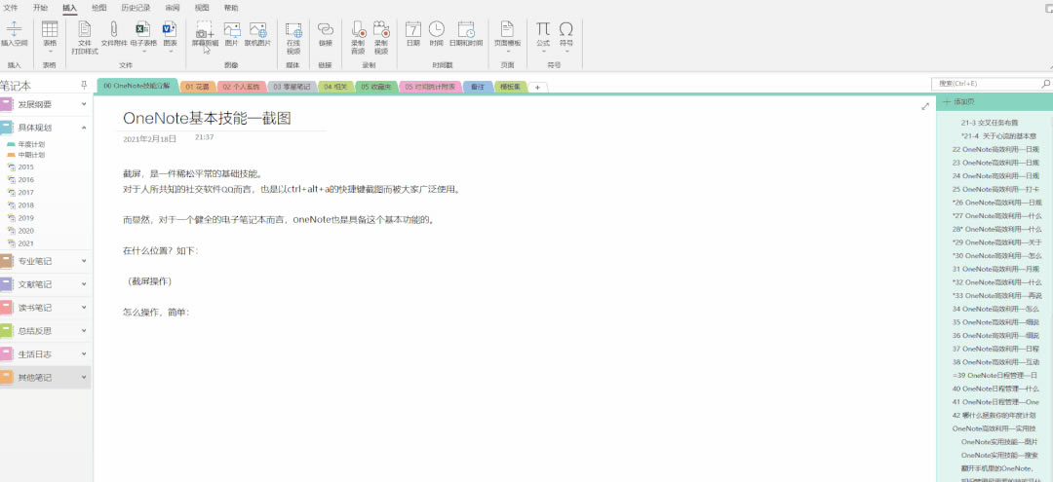Insert a hyperlink with the 链接 icon
Screen dimensions: 1053x482
(325, 29)
